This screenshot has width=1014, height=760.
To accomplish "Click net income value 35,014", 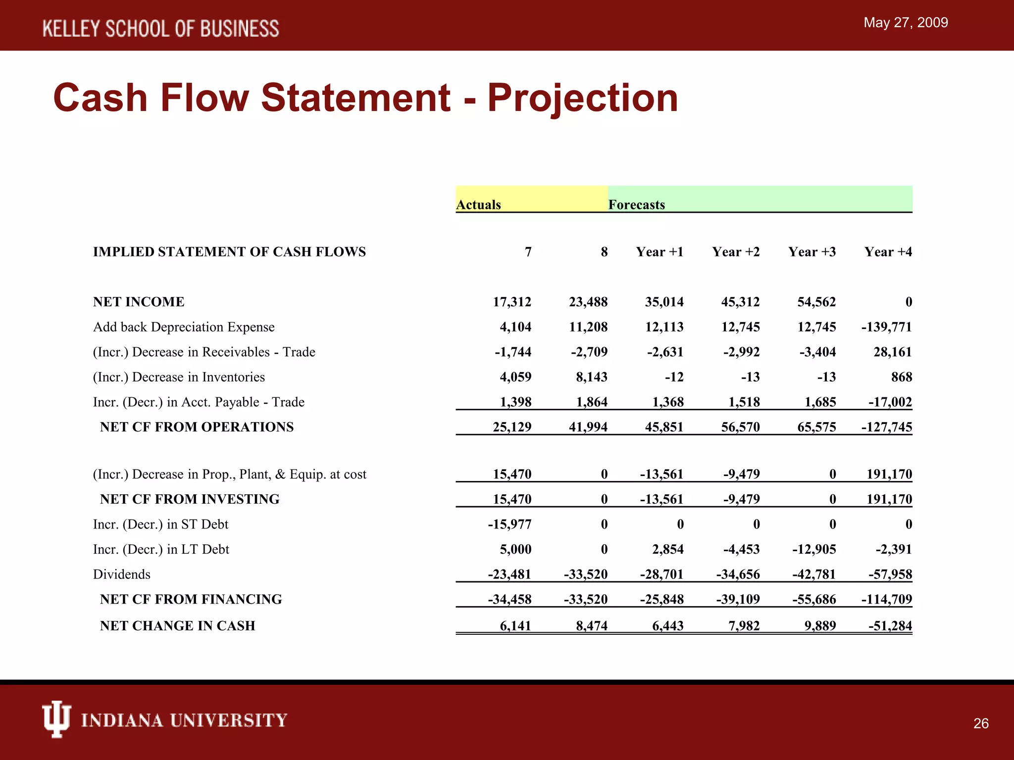I will pyautogui.click(x=664, y=302).
